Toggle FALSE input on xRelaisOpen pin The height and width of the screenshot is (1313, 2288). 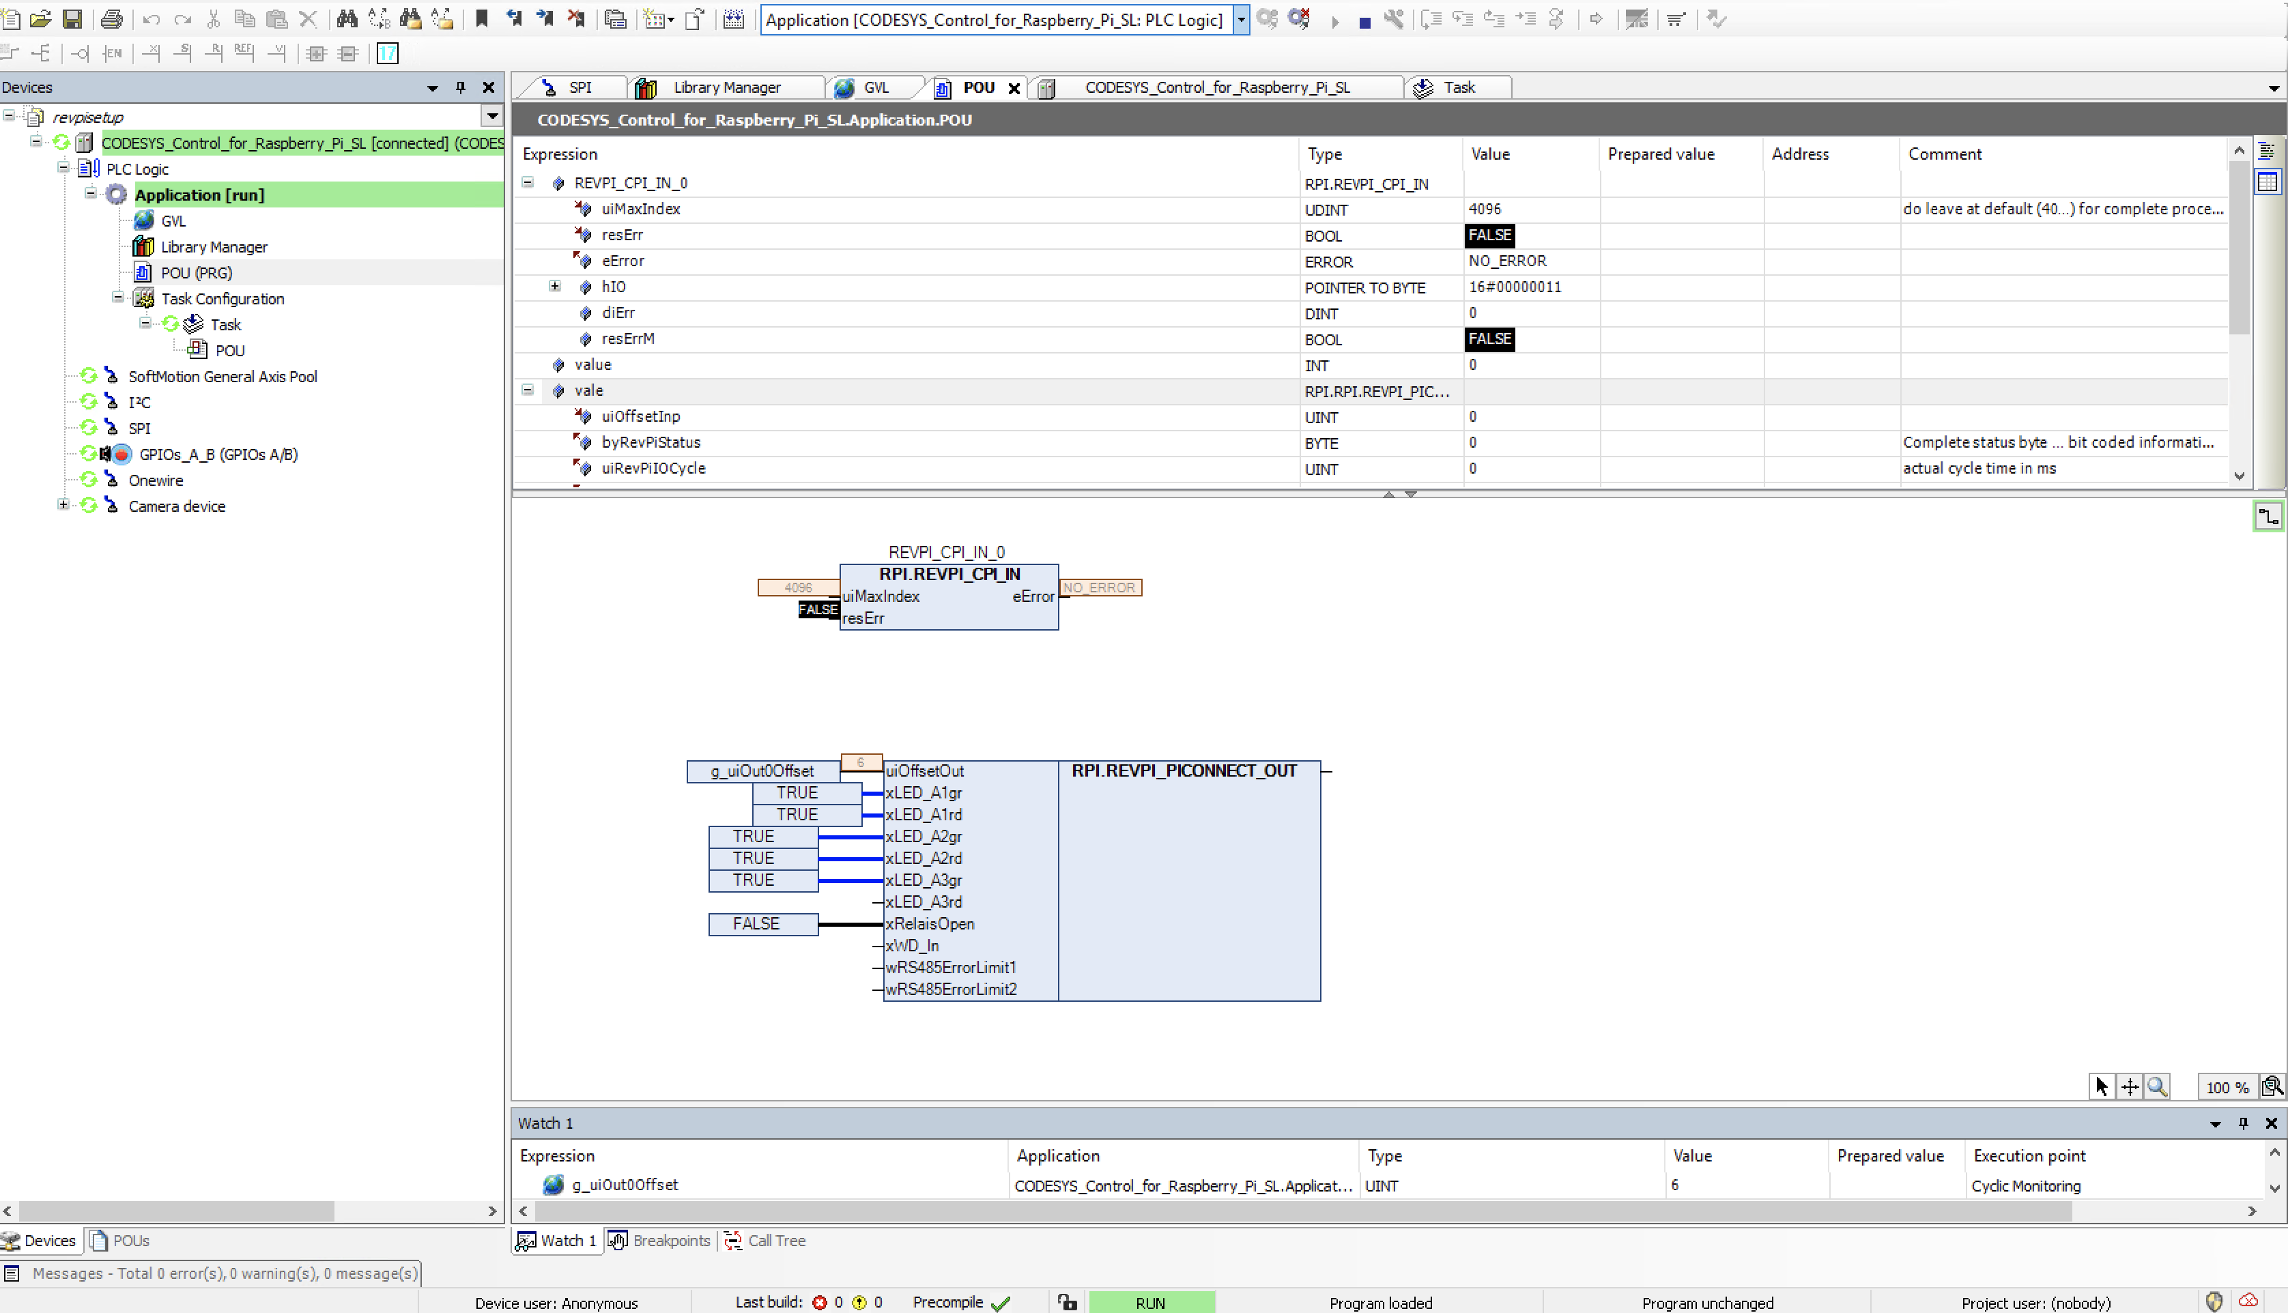tap(756, 923)
